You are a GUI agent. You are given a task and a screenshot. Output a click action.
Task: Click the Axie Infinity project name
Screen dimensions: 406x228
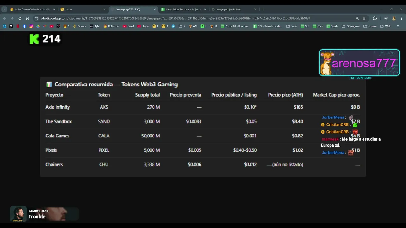pos(57,107)
